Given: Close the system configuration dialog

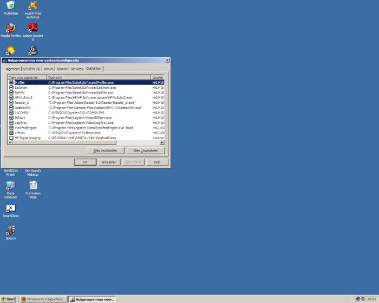Looking at the screenshot, I should 167,61.
